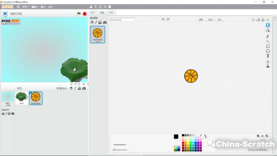The image size is (277, 156).
Task: Choose the Ellipse shape tool
Action: tap(268, 51)
